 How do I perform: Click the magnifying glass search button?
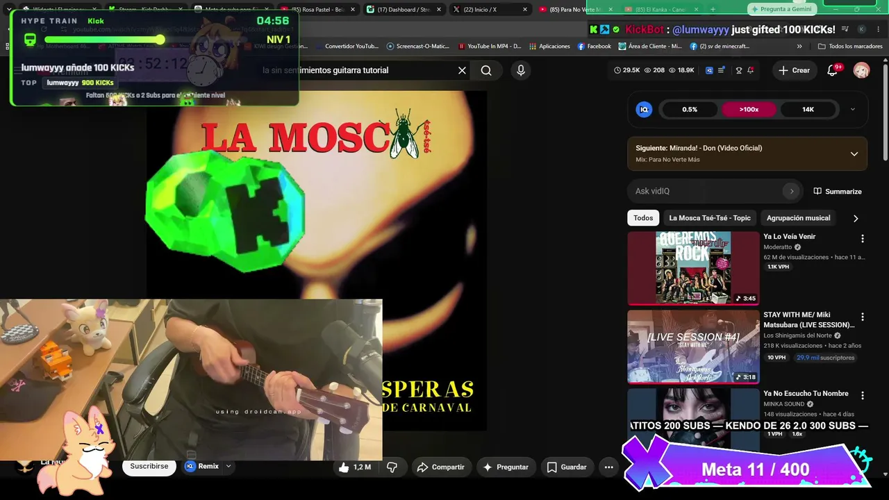pyautogui.click(x=486, y=70)
